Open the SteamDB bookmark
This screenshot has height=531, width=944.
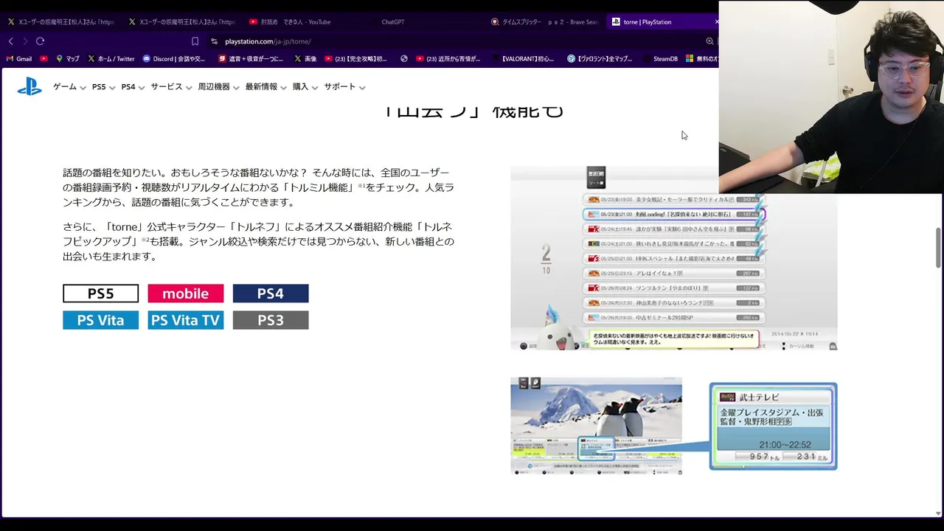coord(659,58)
